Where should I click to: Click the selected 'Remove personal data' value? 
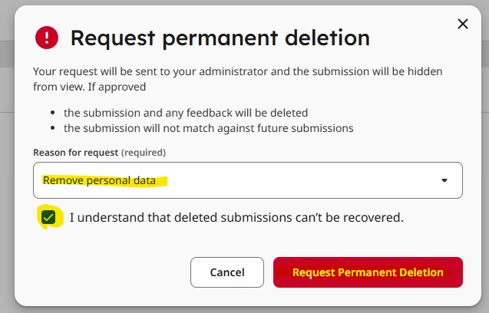coord(99,181)
